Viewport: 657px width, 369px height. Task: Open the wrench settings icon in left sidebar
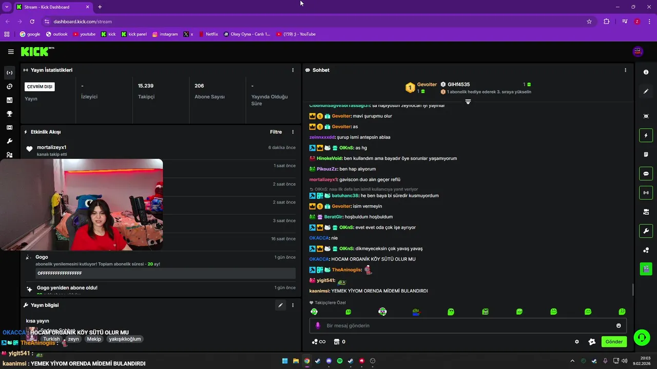click(9, 141)
